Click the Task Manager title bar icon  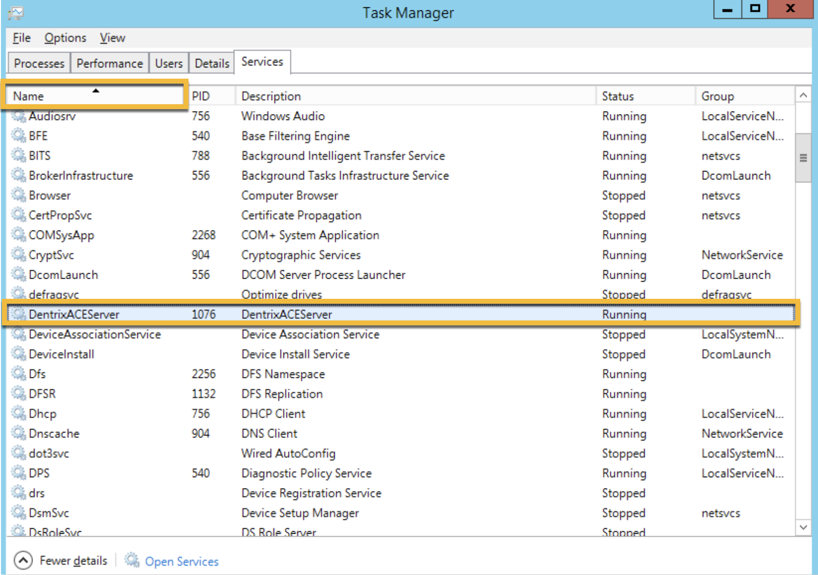pos(16,13)
